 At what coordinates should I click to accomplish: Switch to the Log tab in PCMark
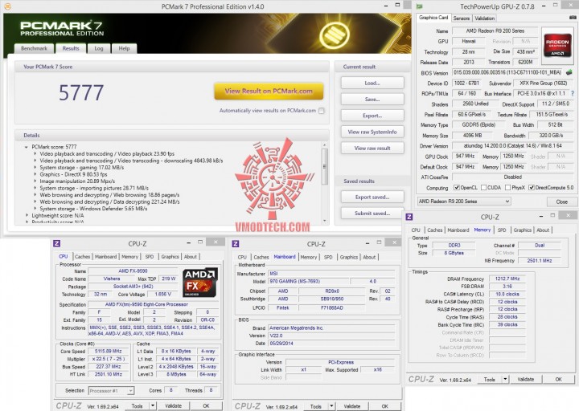(x=99, y=49)
